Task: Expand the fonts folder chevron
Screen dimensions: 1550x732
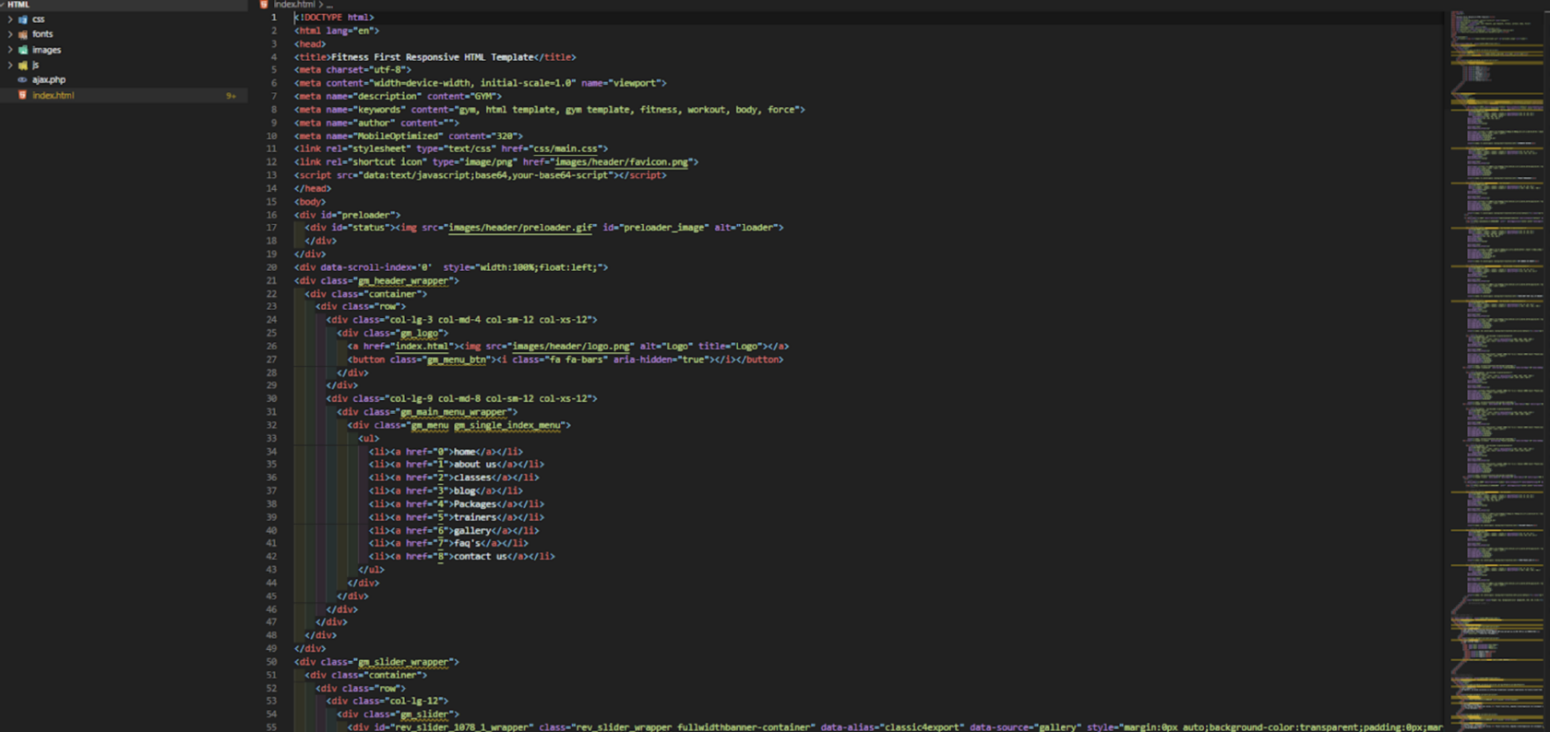Action: (x=10, y=34)
